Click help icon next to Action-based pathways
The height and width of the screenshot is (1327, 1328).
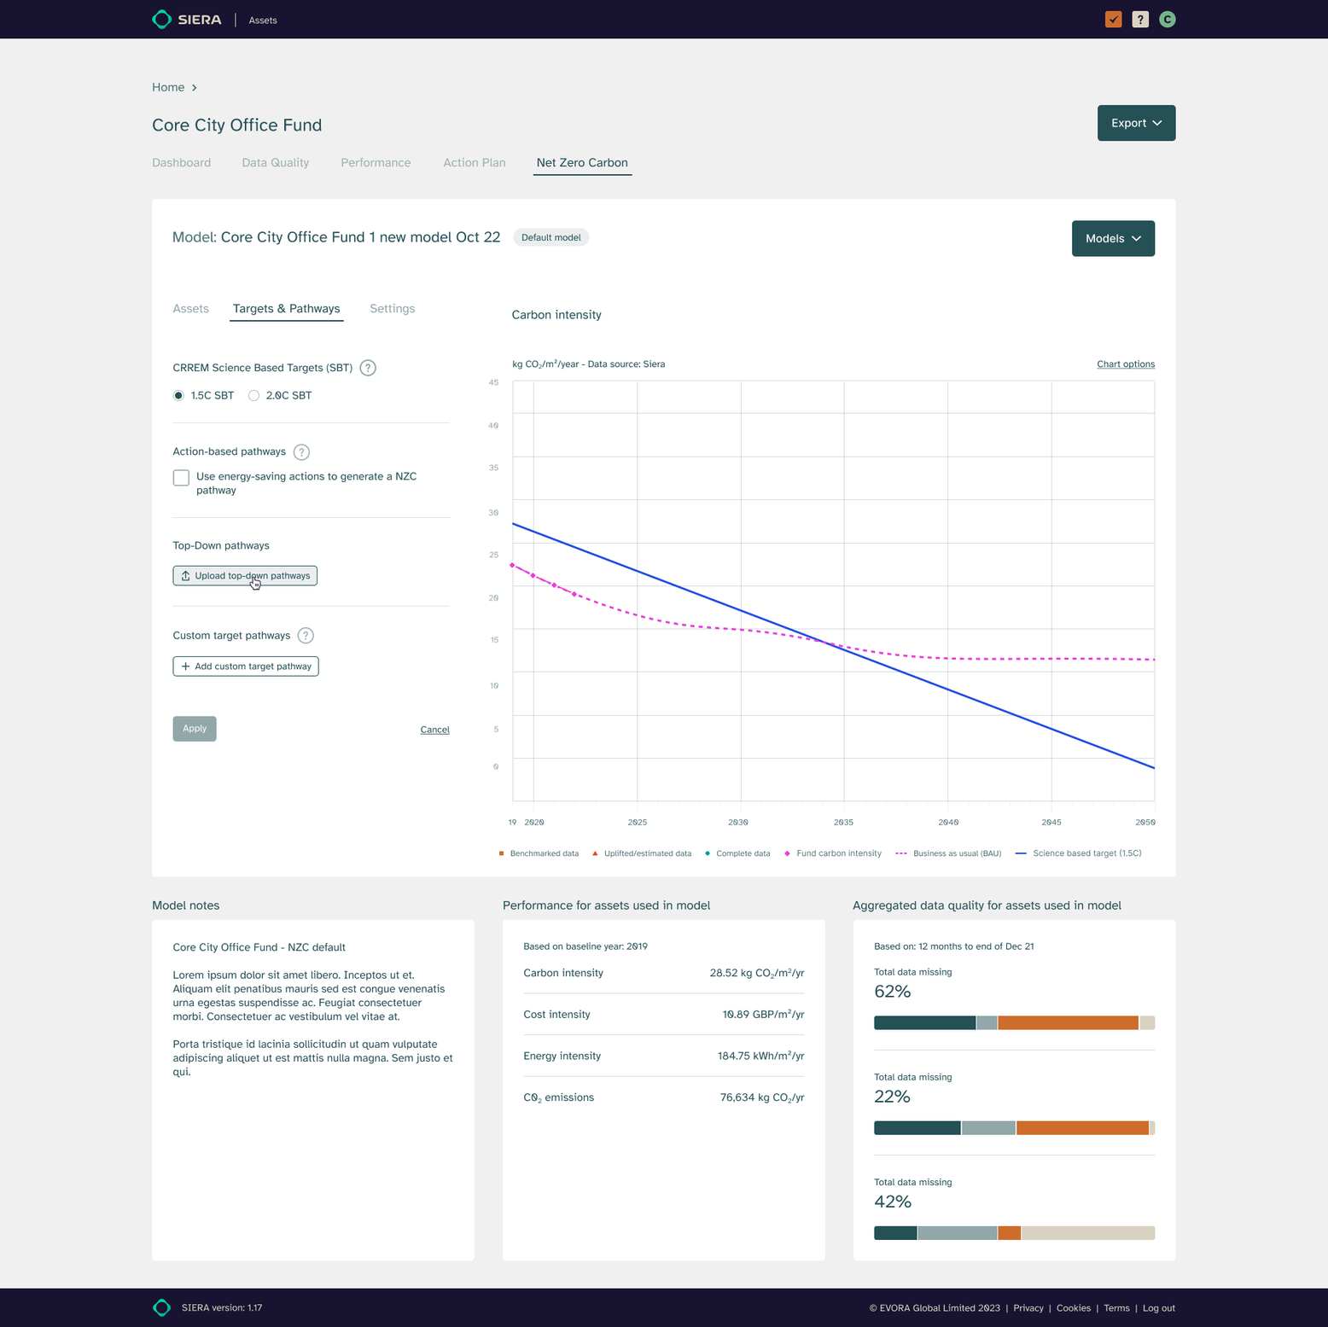coord(301,452)
